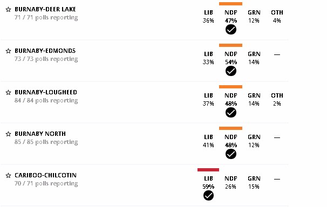The width and height of the screenshot is (327, 207).
Task: Expand the Burnaby-Edmonds riding row
Action: [x=144, y=60]
